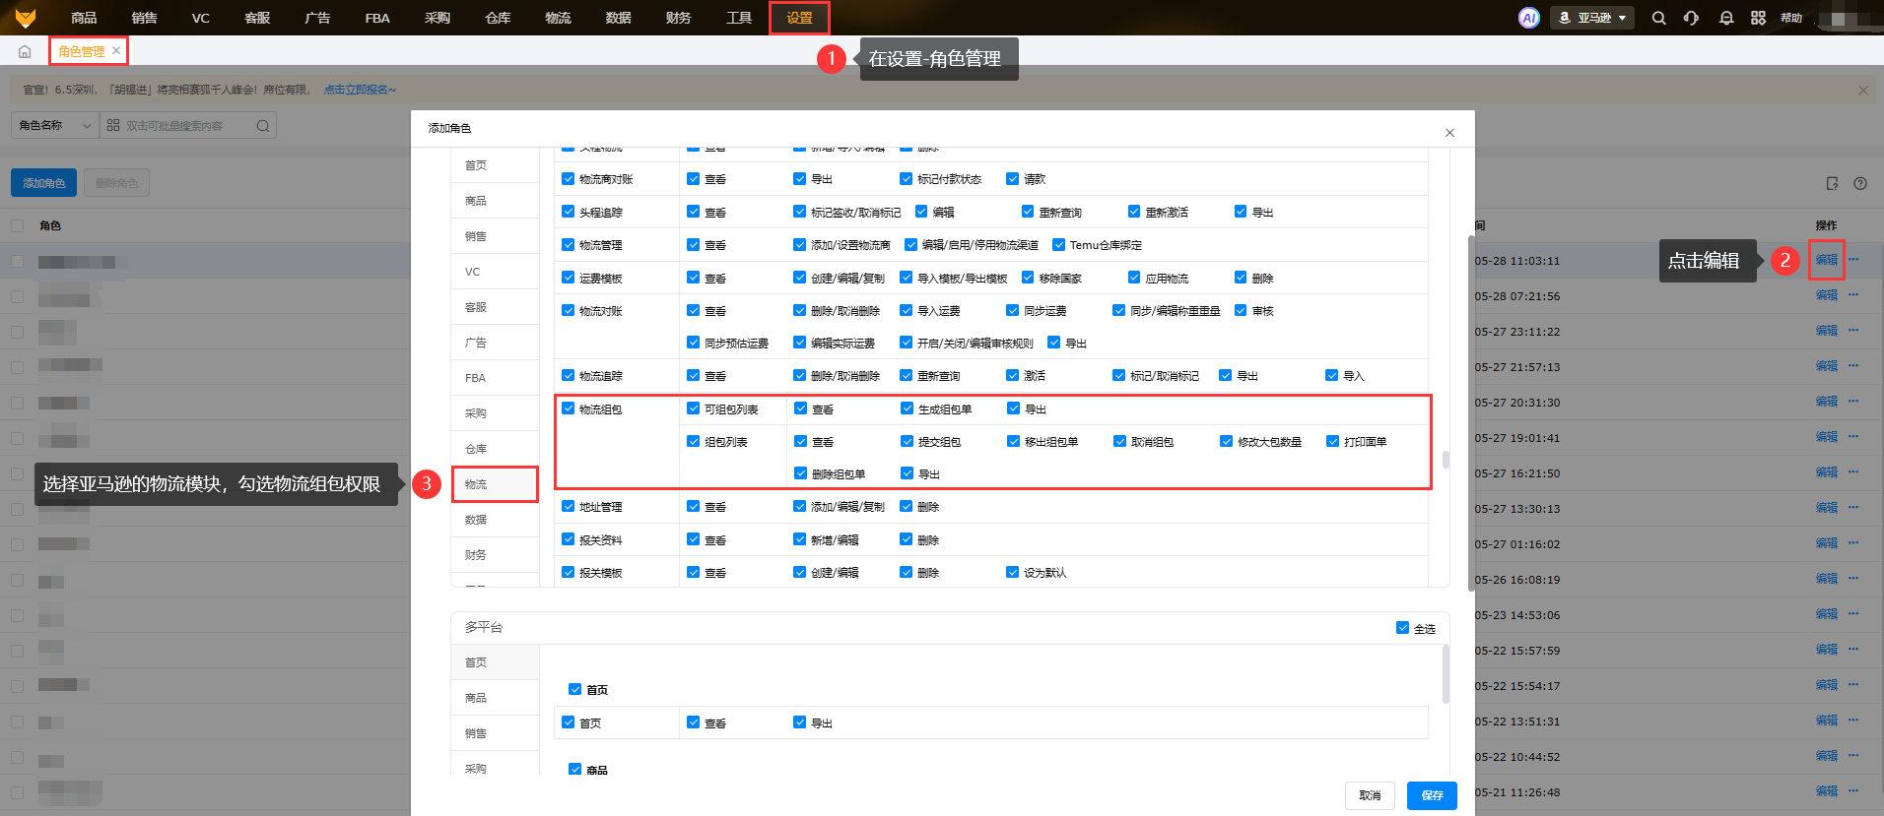Open more actions for the 05-22 15:54:17 row
This screenshot has width=1884, height=816.
tap(1853, 685)
